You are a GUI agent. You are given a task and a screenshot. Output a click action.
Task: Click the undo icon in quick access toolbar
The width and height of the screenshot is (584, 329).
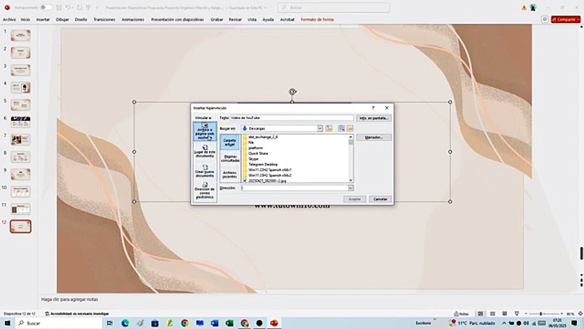(68, 7)
